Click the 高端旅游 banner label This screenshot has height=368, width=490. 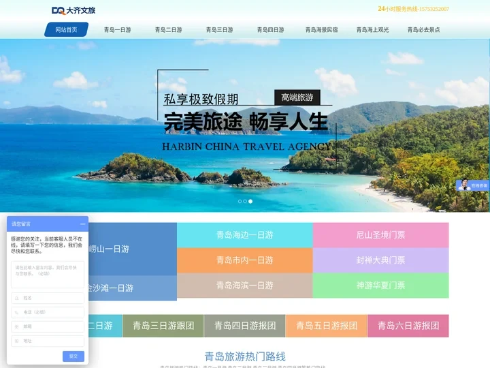[x=297, y=97]
